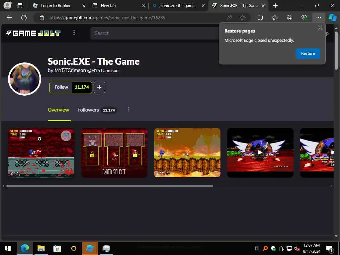The width and height of the screenshot is (340, 255).
Task: Close the Restore pages popup
Action: coord(320,28)
